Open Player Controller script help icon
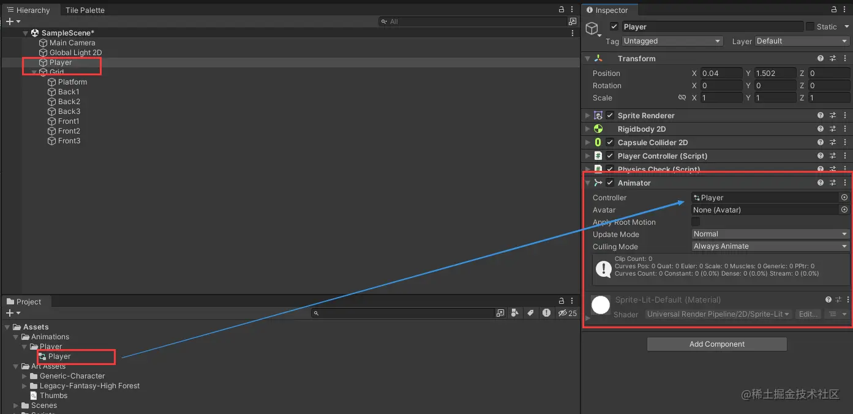 tap(821, 156)
